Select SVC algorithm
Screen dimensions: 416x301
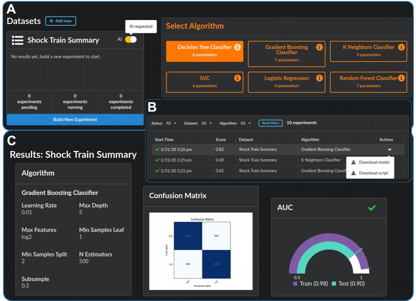coord(205,82)
